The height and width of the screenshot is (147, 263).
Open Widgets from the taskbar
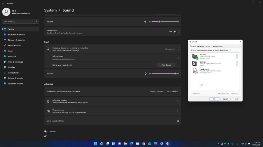[114, 144]
